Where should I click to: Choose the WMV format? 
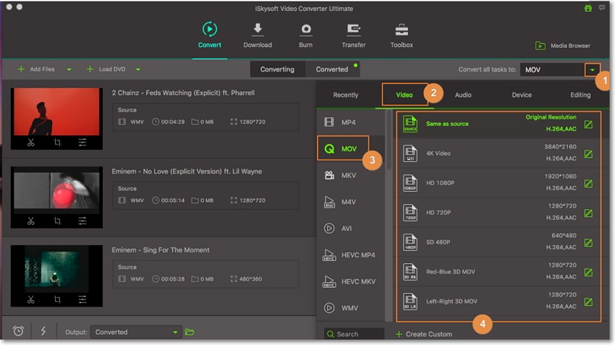[351, 308]
